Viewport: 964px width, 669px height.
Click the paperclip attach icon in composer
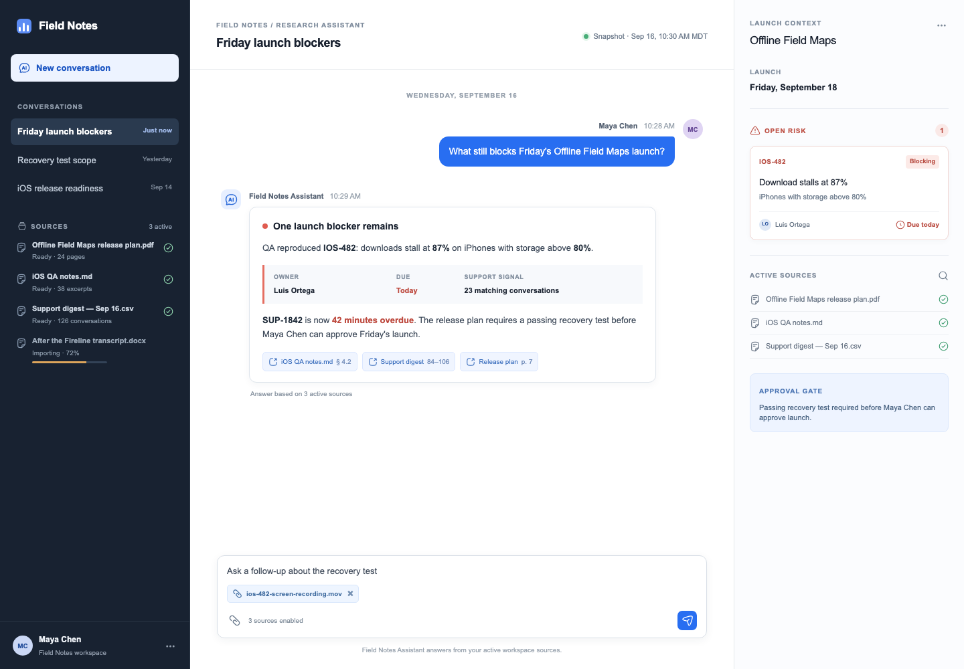point(234,620)
